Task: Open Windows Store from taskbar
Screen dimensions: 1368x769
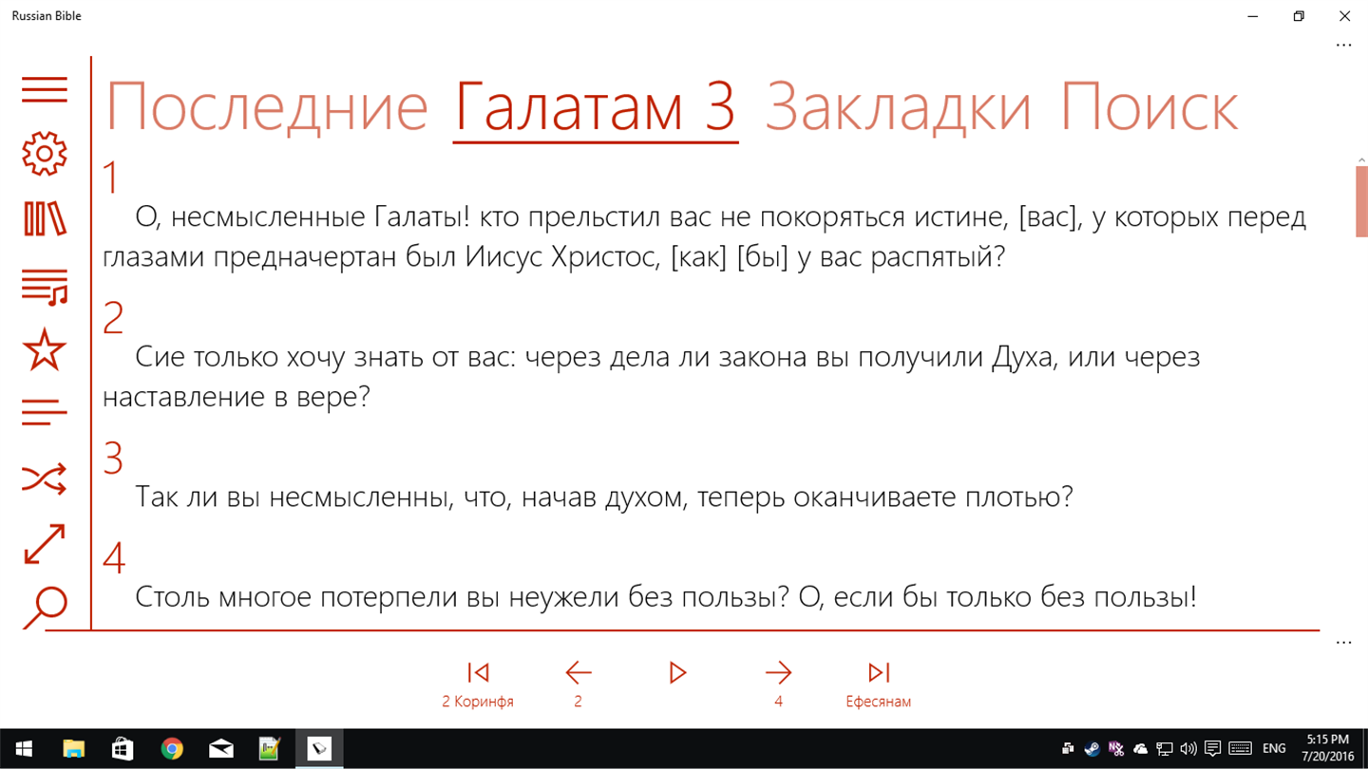Action: coord(123,749)
